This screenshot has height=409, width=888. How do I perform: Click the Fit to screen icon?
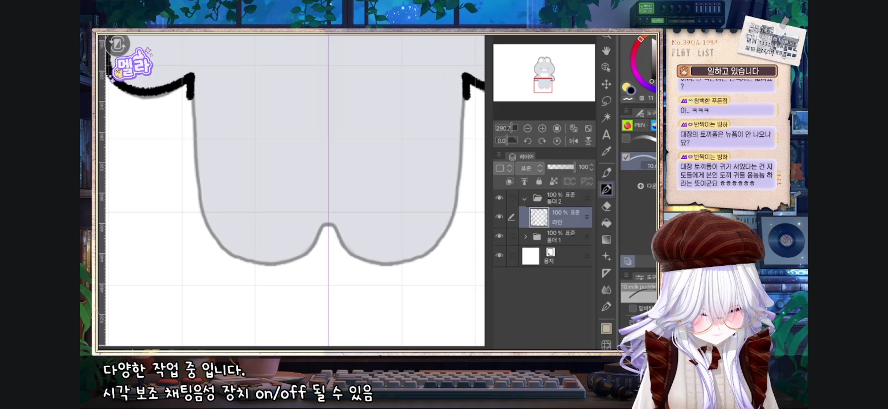point(588,129)
